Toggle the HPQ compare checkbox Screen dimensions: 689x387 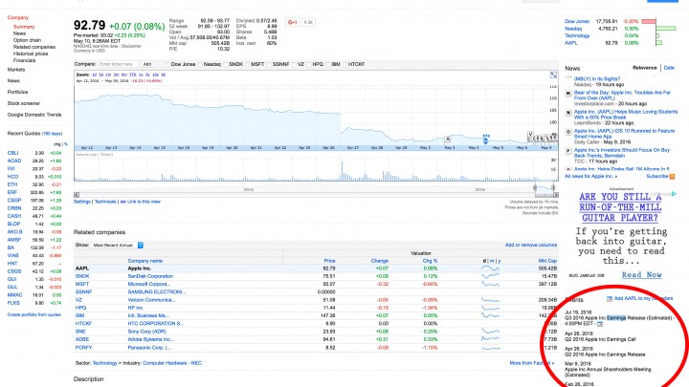click(x=308, y=65)
